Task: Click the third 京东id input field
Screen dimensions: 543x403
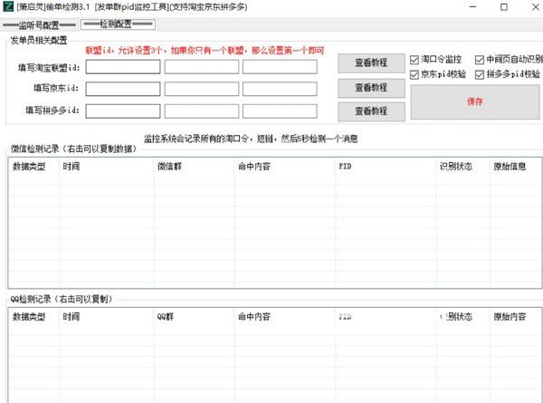Action: coord(280,89)
